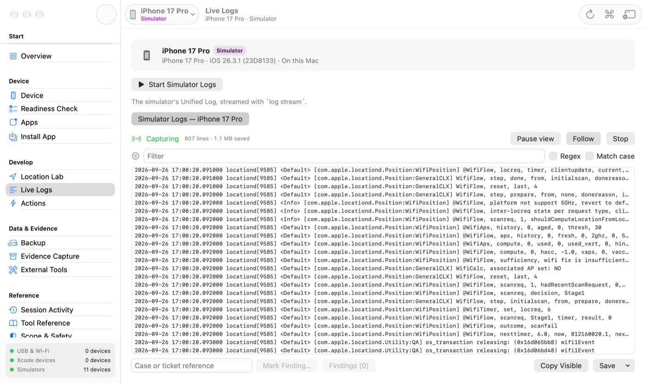
Task: Open Backup under Data & Evidence
Action: coord(60,243)
